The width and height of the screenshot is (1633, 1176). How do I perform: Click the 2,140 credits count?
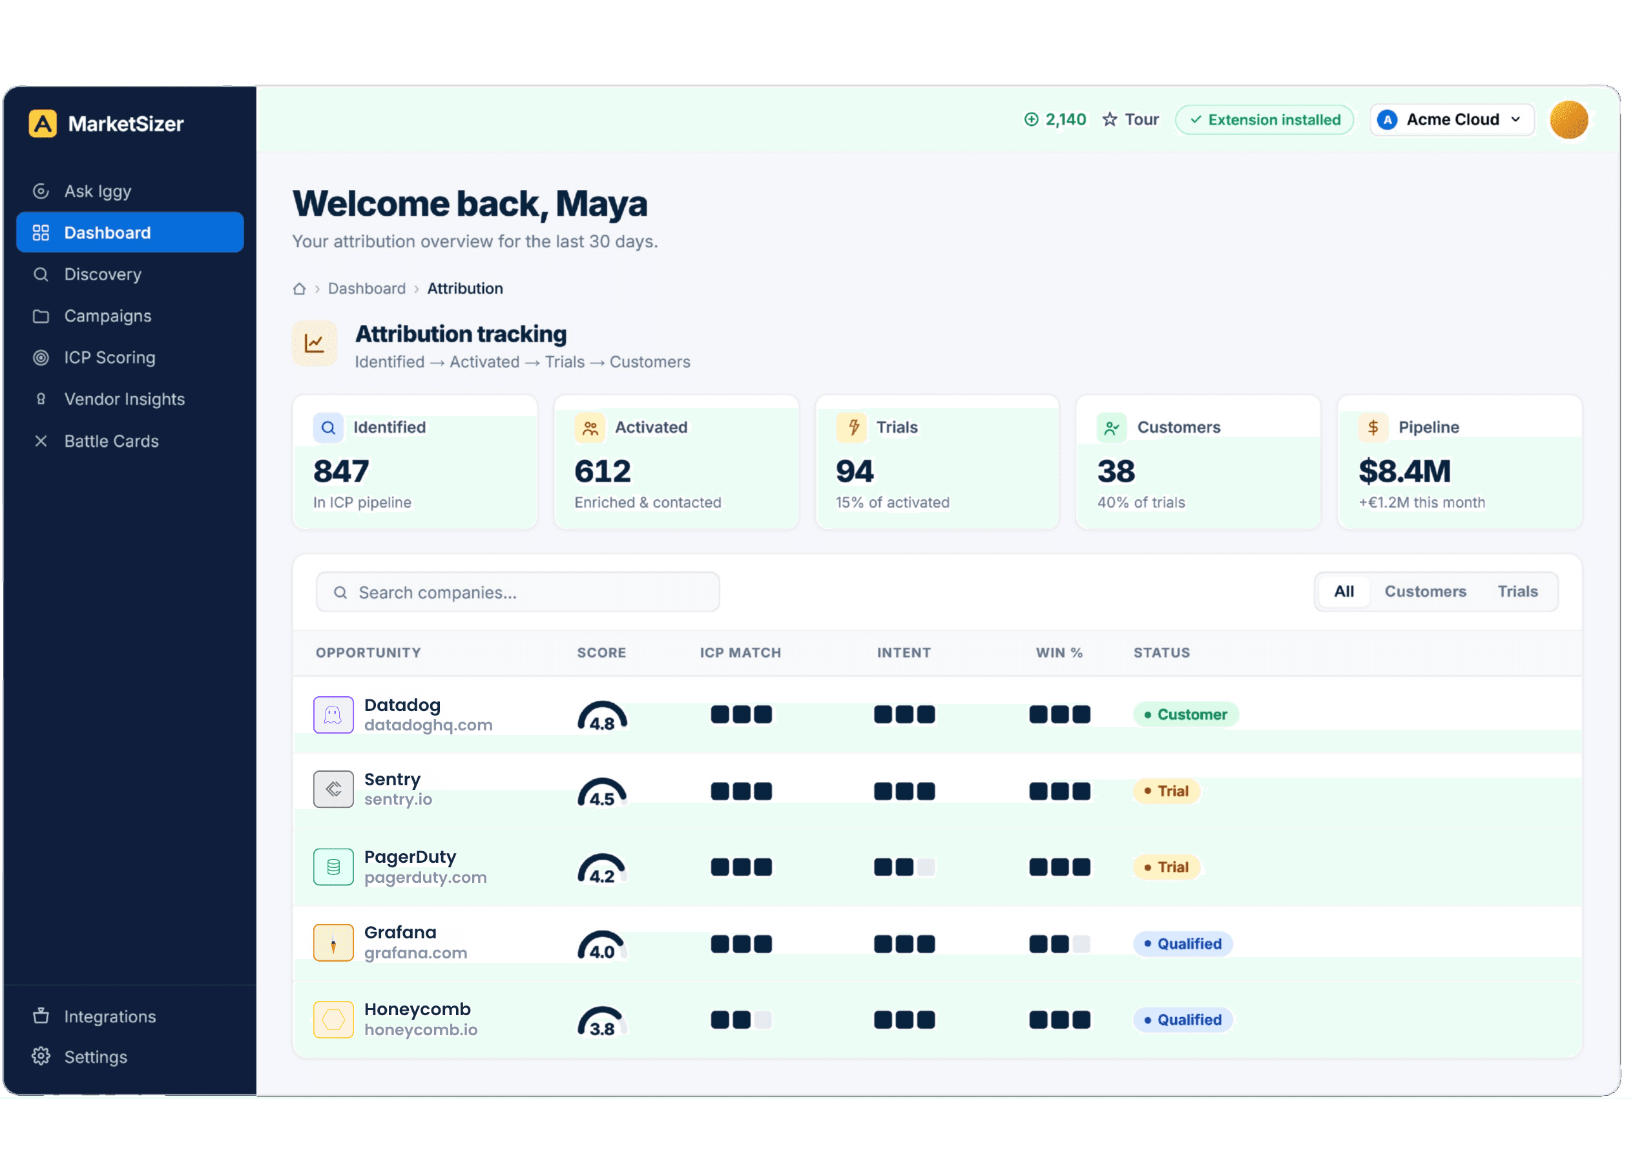point(1066,119)
